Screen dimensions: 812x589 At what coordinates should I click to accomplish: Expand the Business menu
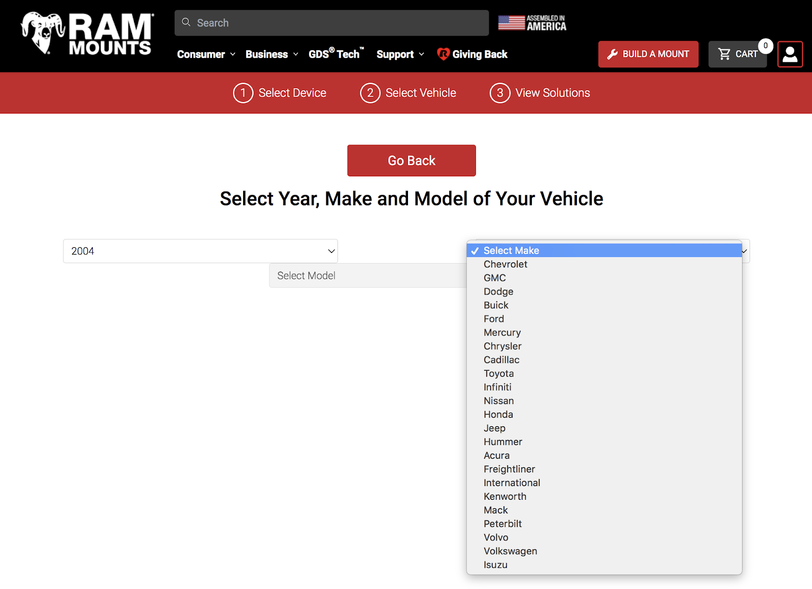[272, 54]
